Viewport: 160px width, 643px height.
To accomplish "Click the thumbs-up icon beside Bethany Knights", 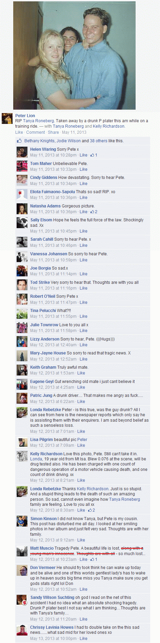I will [x=19, y=141].
